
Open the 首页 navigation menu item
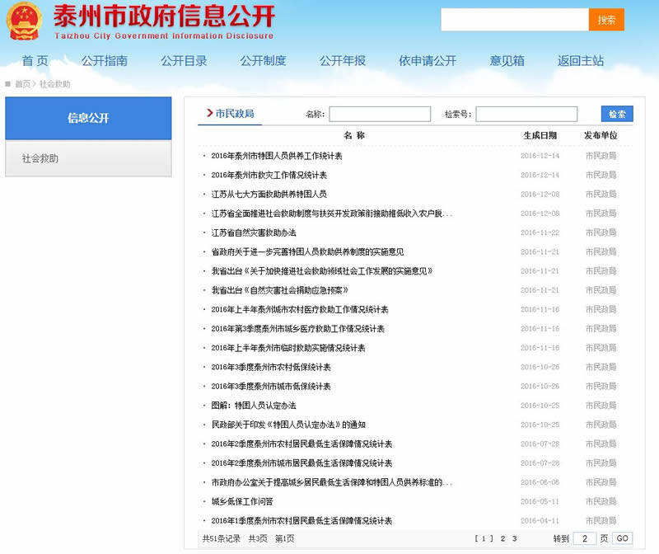point(35,61)
